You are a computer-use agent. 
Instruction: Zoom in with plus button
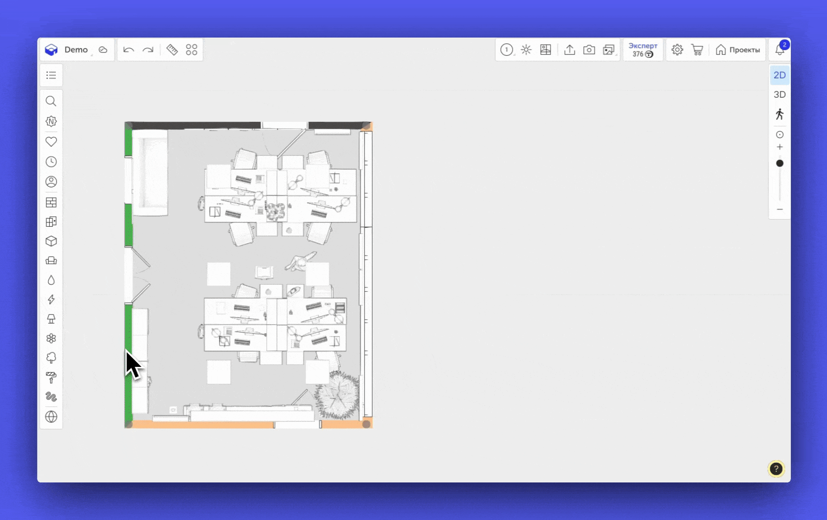pyautogui.click(x=780, y=147)
